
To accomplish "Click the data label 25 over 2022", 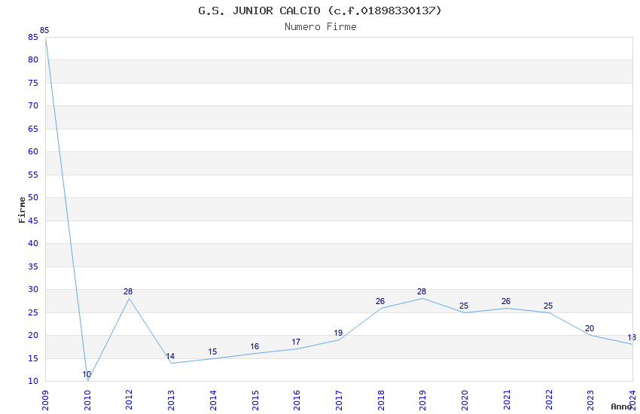I will (548, 306).
